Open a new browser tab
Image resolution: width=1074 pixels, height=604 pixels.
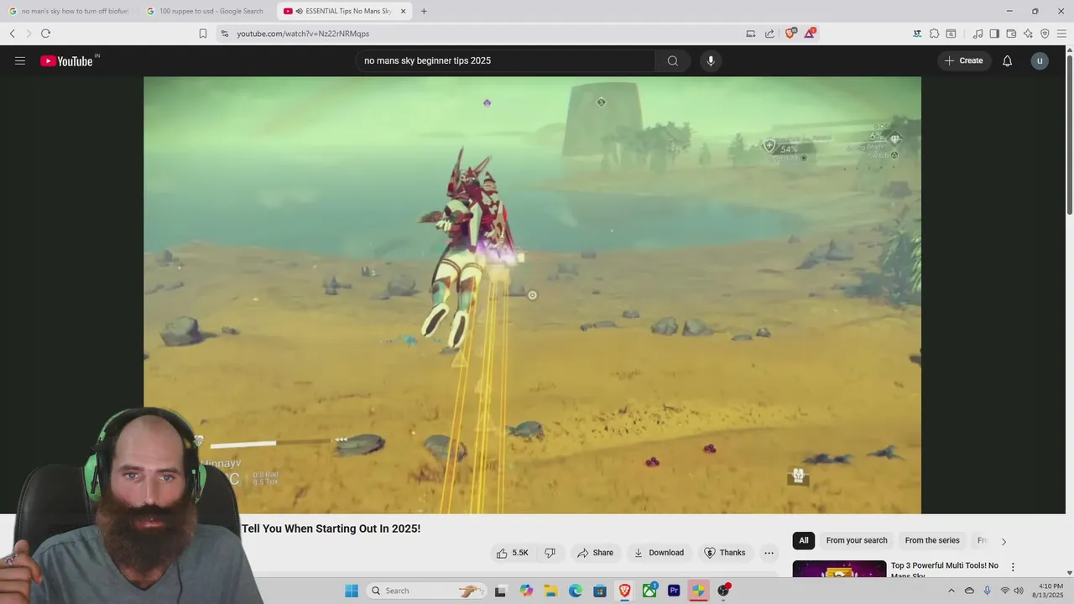coord(424,11)
